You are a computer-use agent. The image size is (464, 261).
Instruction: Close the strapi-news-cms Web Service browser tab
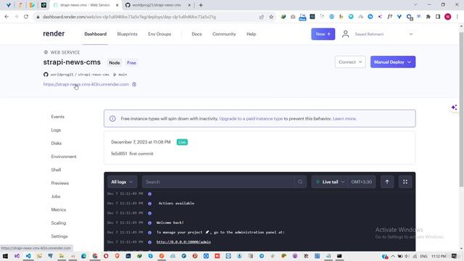click(x=117, y=5)
